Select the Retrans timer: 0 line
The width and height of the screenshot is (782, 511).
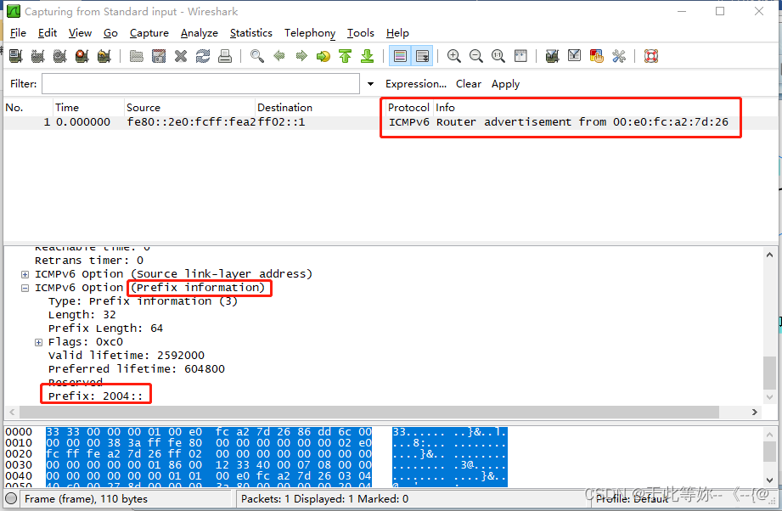click(x=89, y=261)
